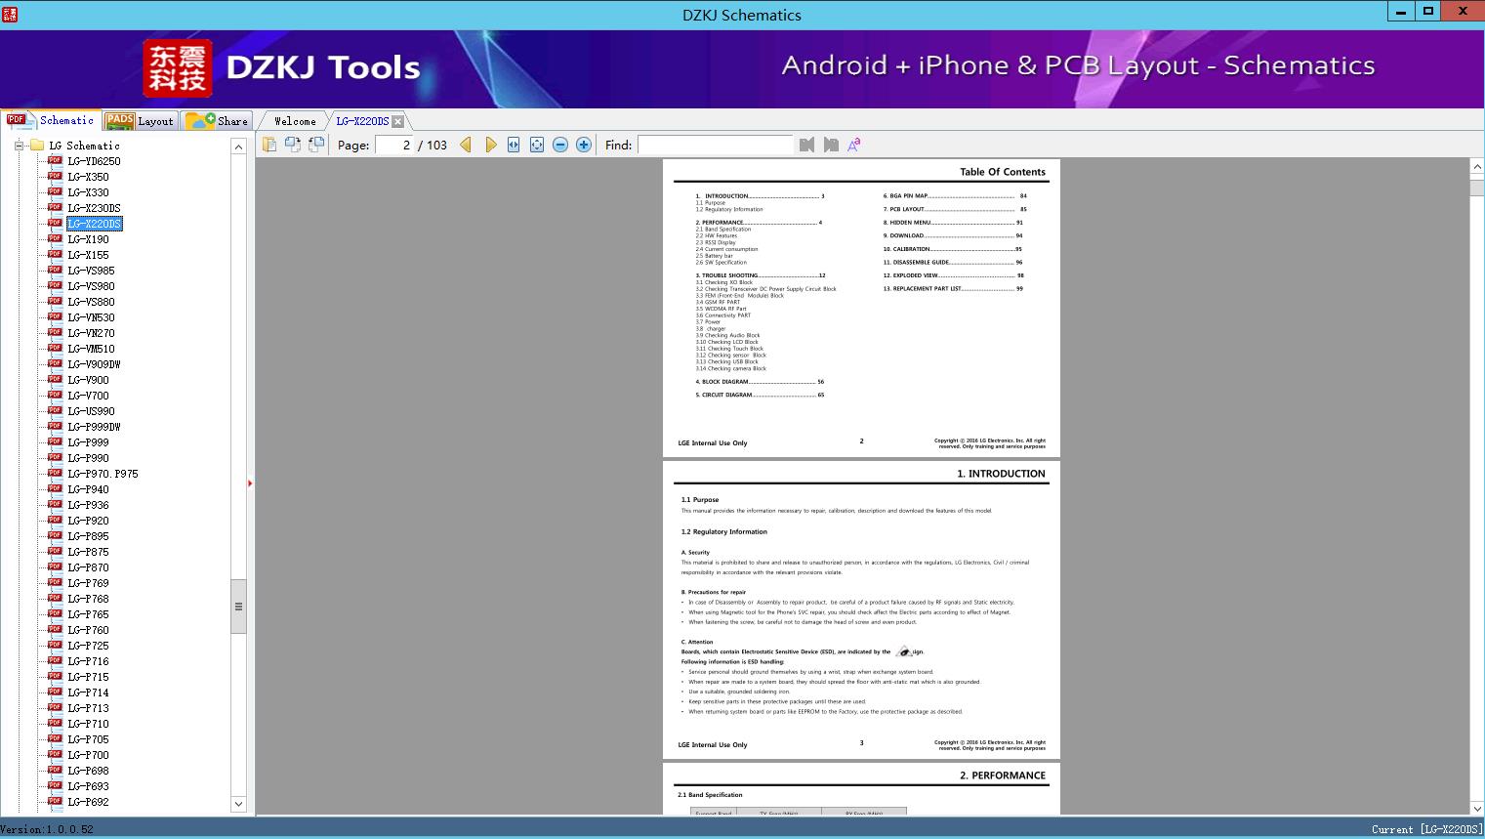Image resolution: width=1485 pixels, height=839 pixels.
Task: Open LG-X190 schematic
Action: pyautogui.click(x=88, y=239)
